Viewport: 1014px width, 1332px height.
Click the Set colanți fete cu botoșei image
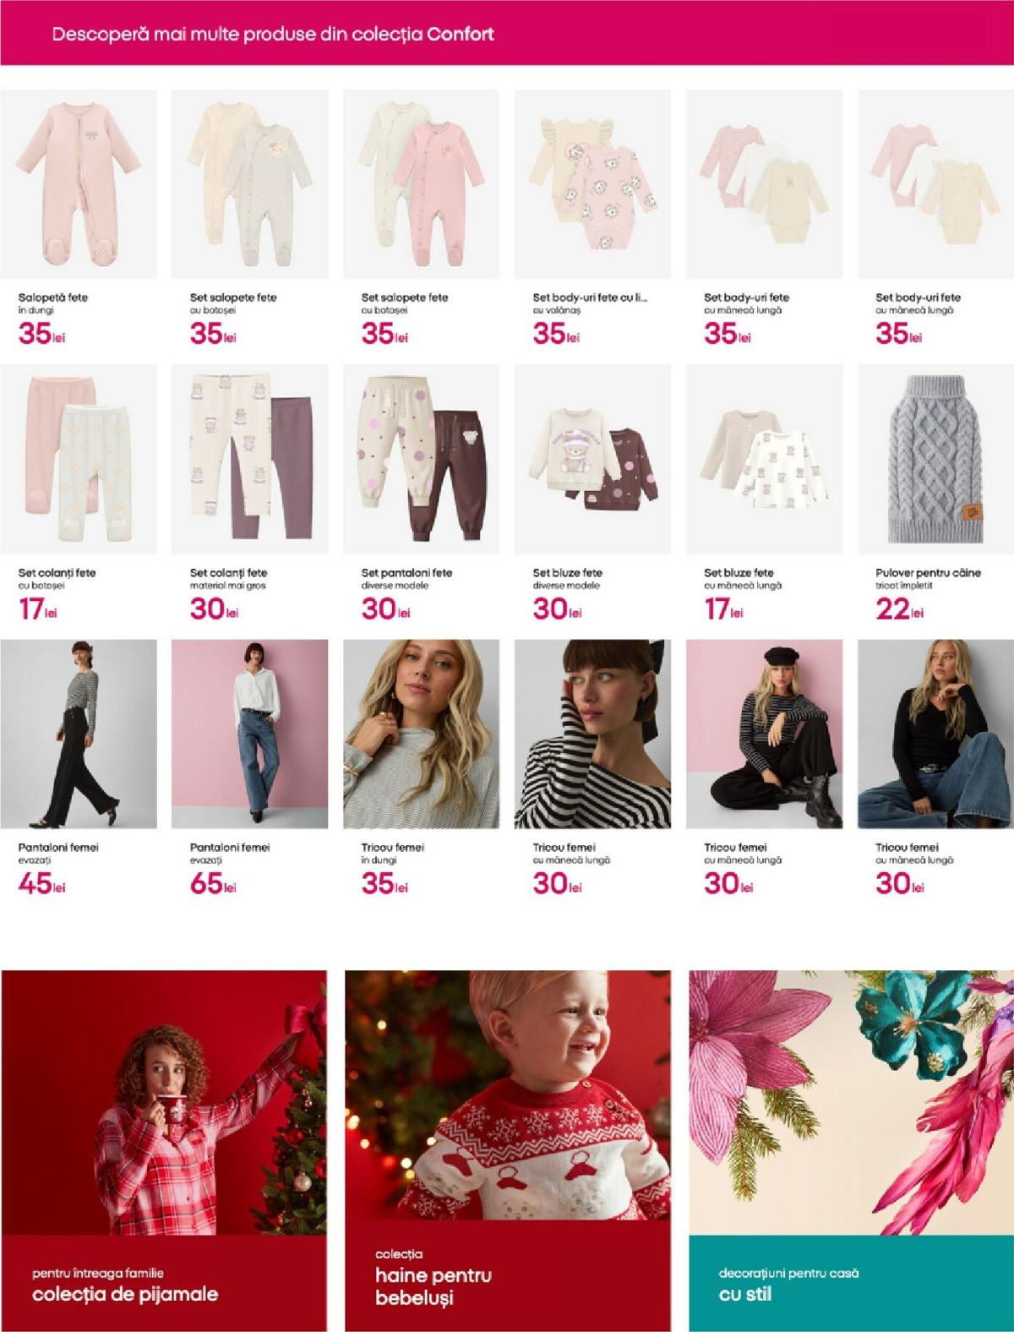click(79, 459)
